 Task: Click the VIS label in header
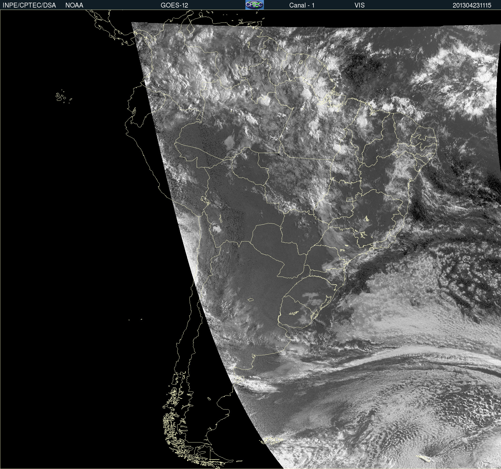click(x=359, y=5)
